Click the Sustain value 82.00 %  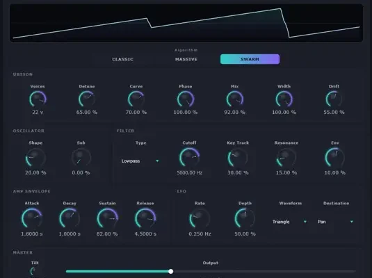[x=107, y=234]
